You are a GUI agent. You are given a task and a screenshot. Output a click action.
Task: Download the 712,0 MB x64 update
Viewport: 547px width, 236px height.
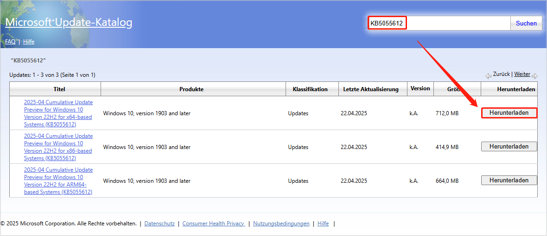click(x=509, y=113)
